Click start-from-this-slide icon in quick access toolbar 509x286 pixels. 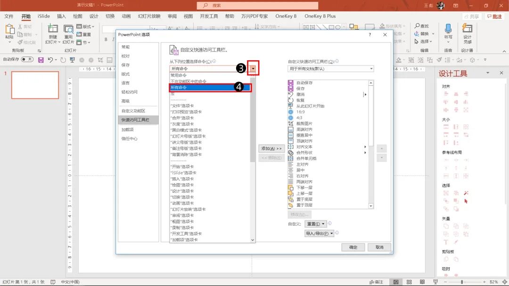pyautogui.click(x=72, y=60)
